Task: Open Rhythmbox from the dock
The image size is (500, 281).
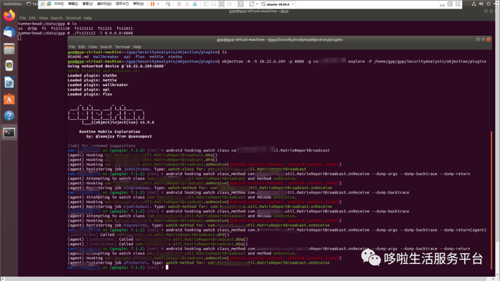Action: (9, 65)
